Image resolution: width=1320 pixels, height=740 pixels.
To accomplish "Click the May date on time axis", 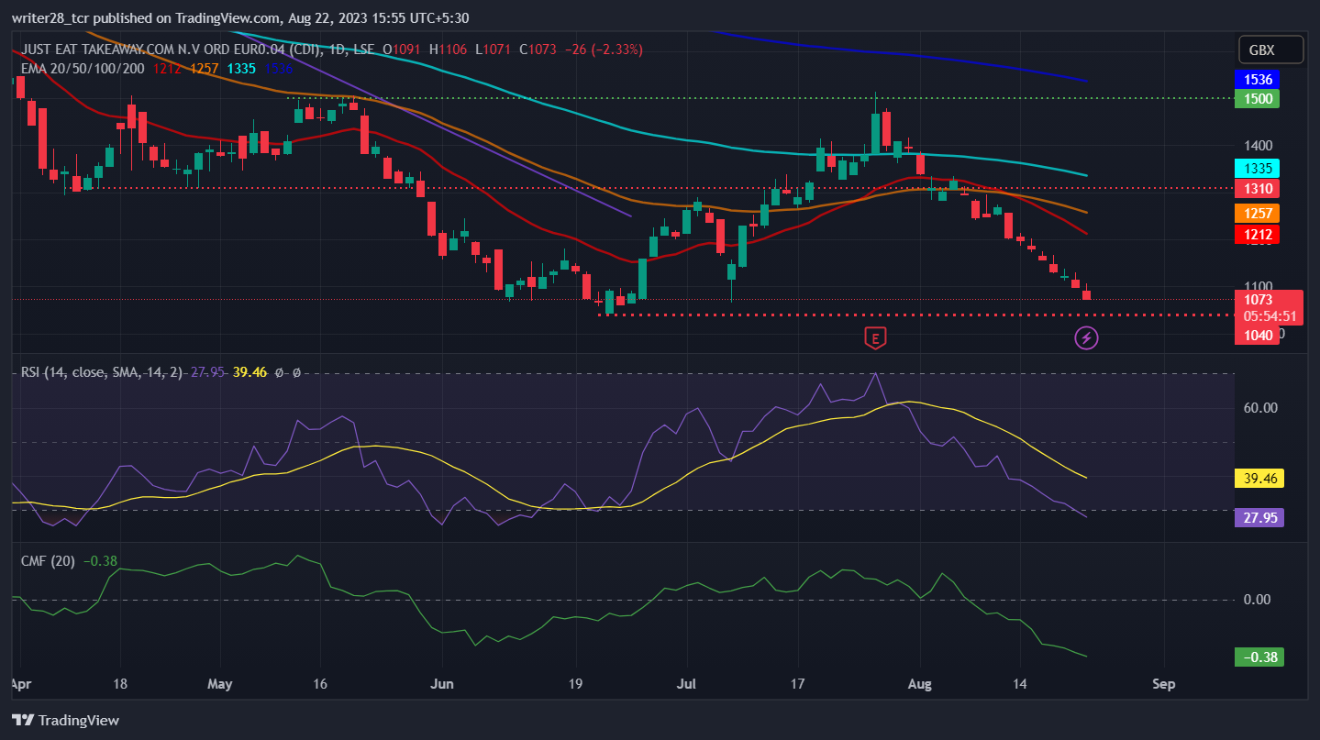I will coord(220,684).
